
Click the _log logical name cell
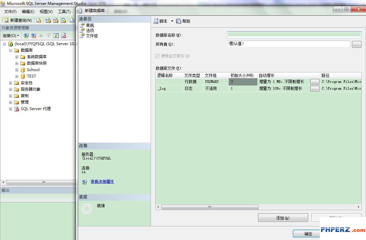click(x=169, y=89)
